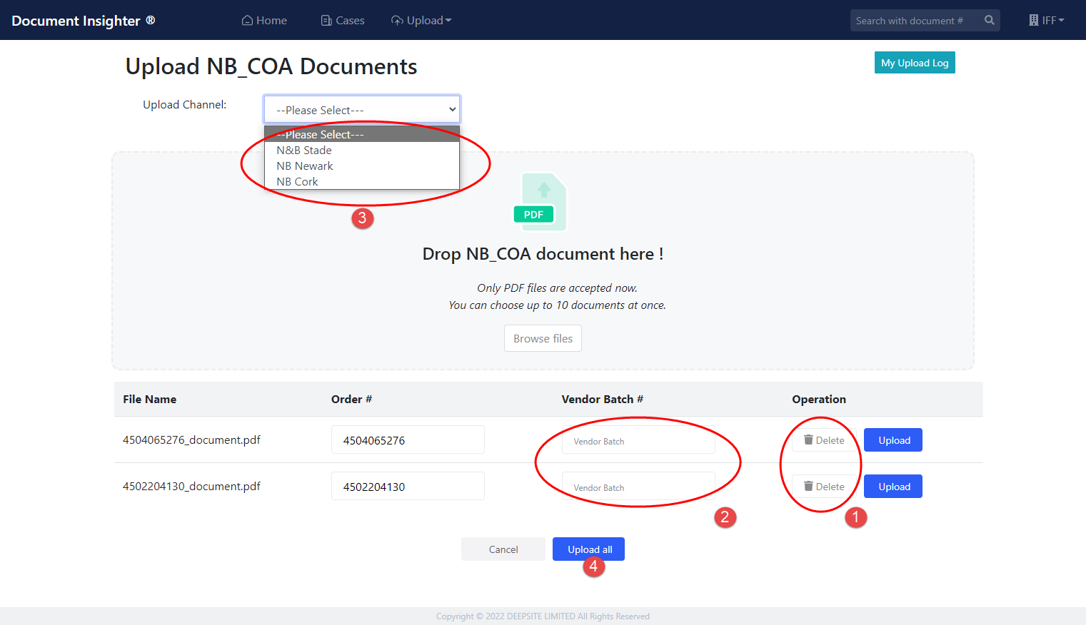Expand the IFF account menu
The height and width of the screenshot is (625, 1086).
(1047, 20)
